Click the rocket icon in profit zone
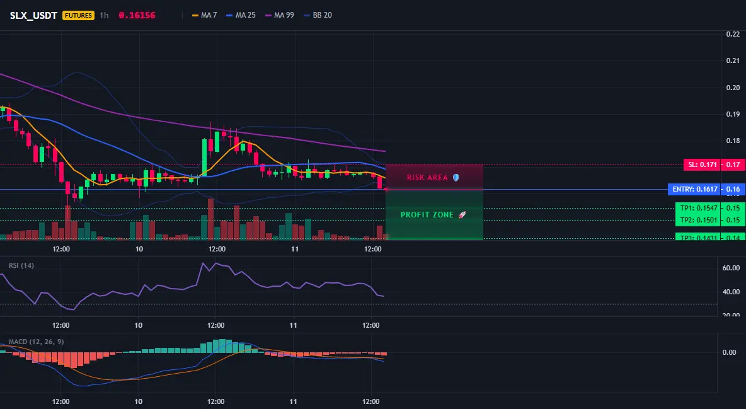746x409 pixels. [462, 215]
